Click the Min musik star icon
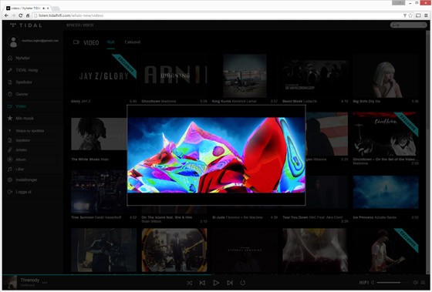 [x=10, y=118]
